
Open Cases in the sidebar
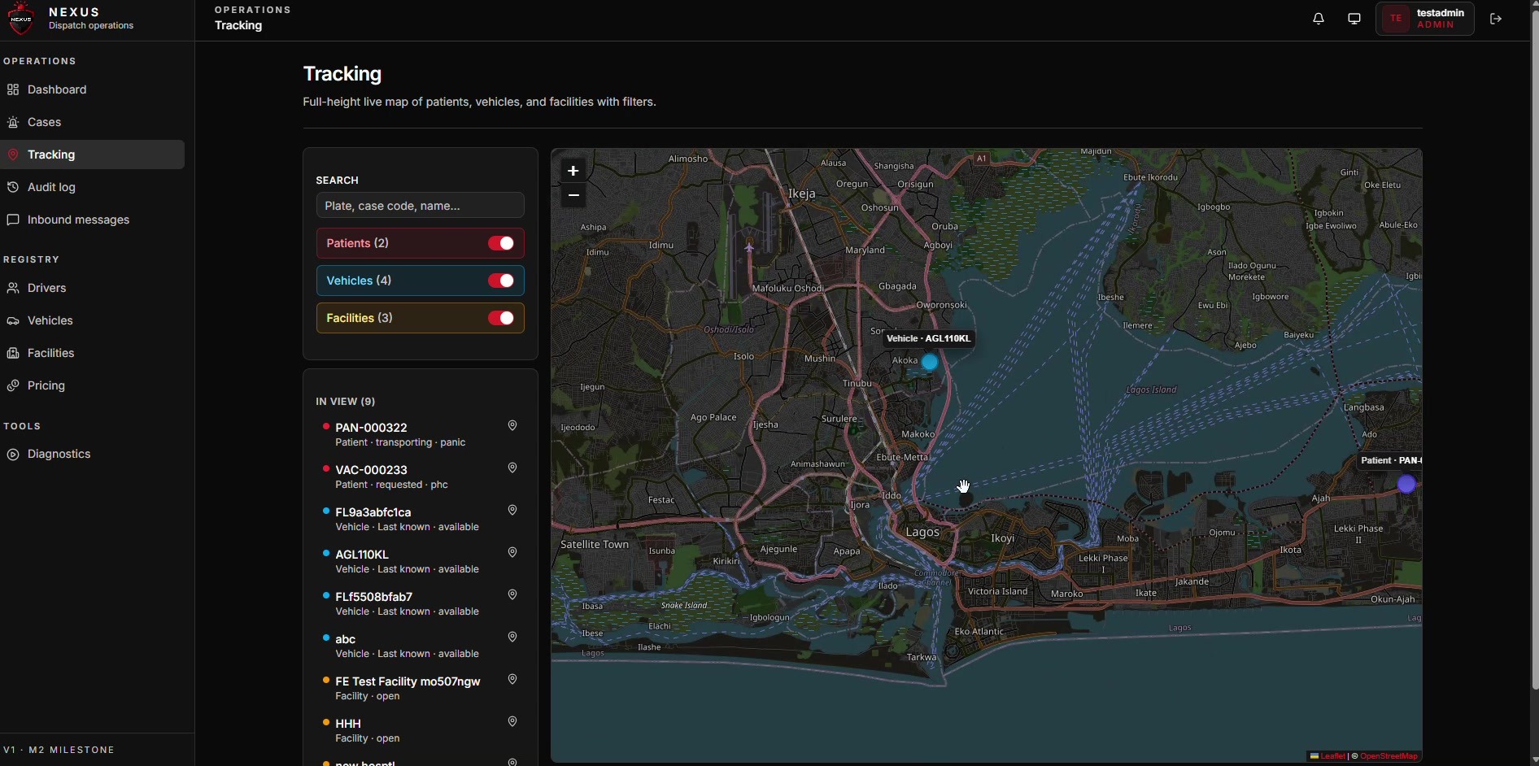click(93, 122)
